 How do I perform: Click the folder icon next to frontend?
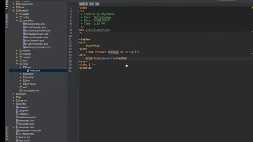click(x=17, y=11)
